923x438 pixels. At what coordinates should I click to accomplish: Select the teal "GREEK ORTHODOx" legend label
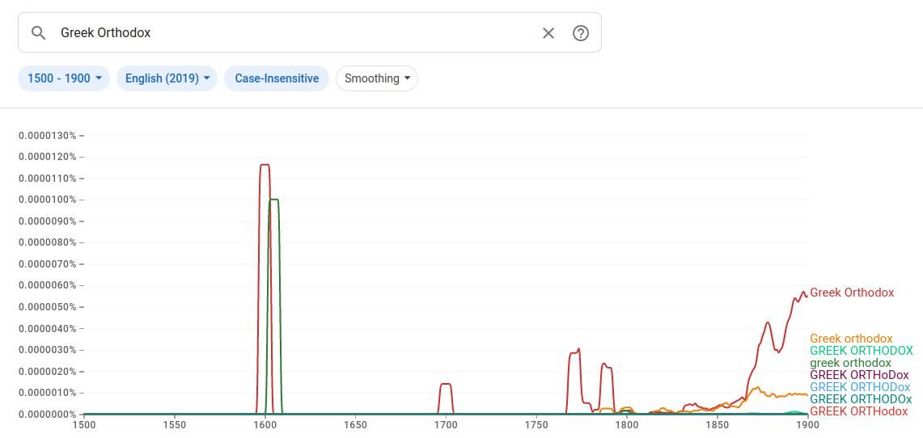click(x=861, y=399)
